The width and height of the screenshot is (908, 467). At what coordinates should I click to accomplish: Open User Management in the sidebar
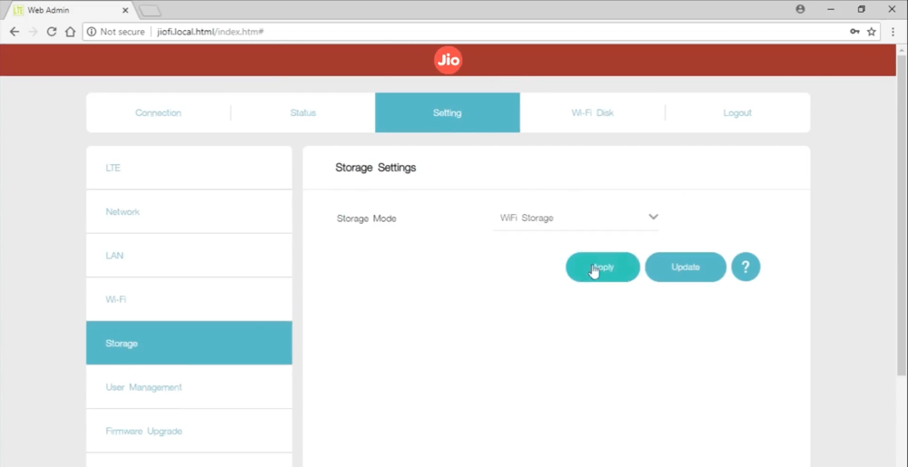pyautogui.click(x=189, y=387)
